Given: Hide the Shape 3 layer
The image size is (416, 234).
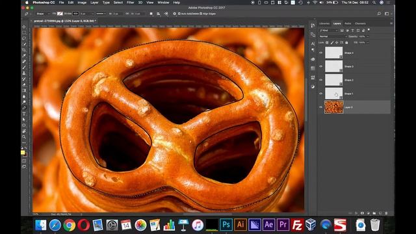Looking at the screenshot, I should point(320,66).
